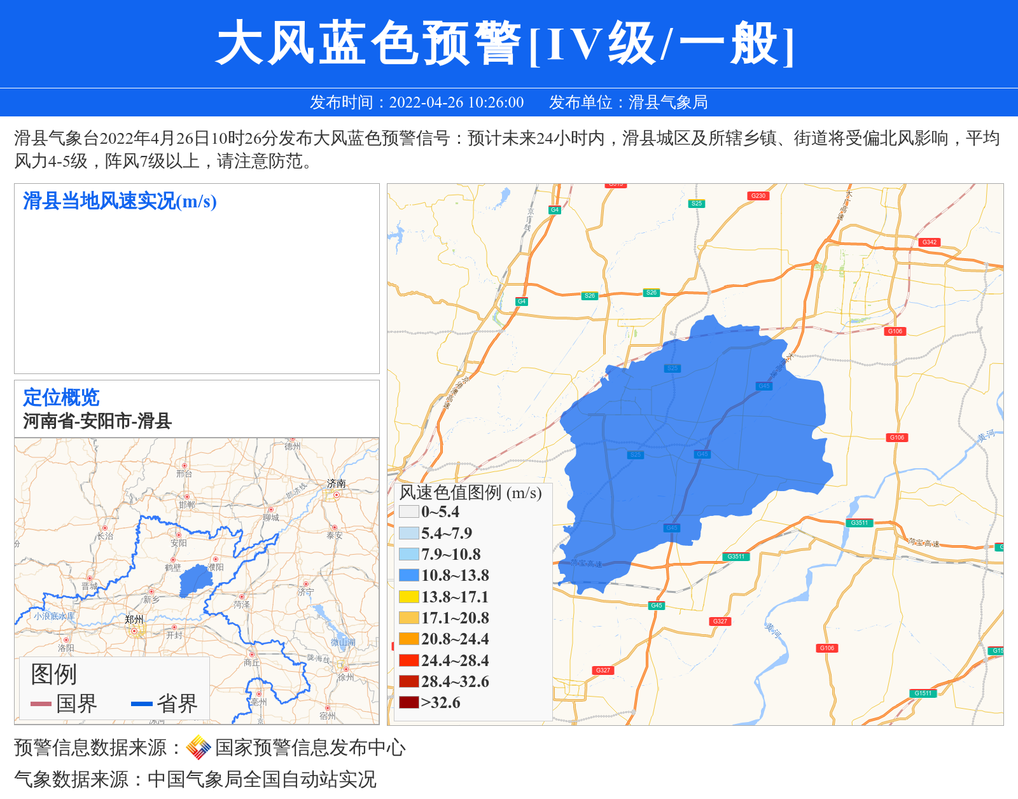The image size is (1018, 799).
Task: Click the national warning center logo
Action: 199,747
